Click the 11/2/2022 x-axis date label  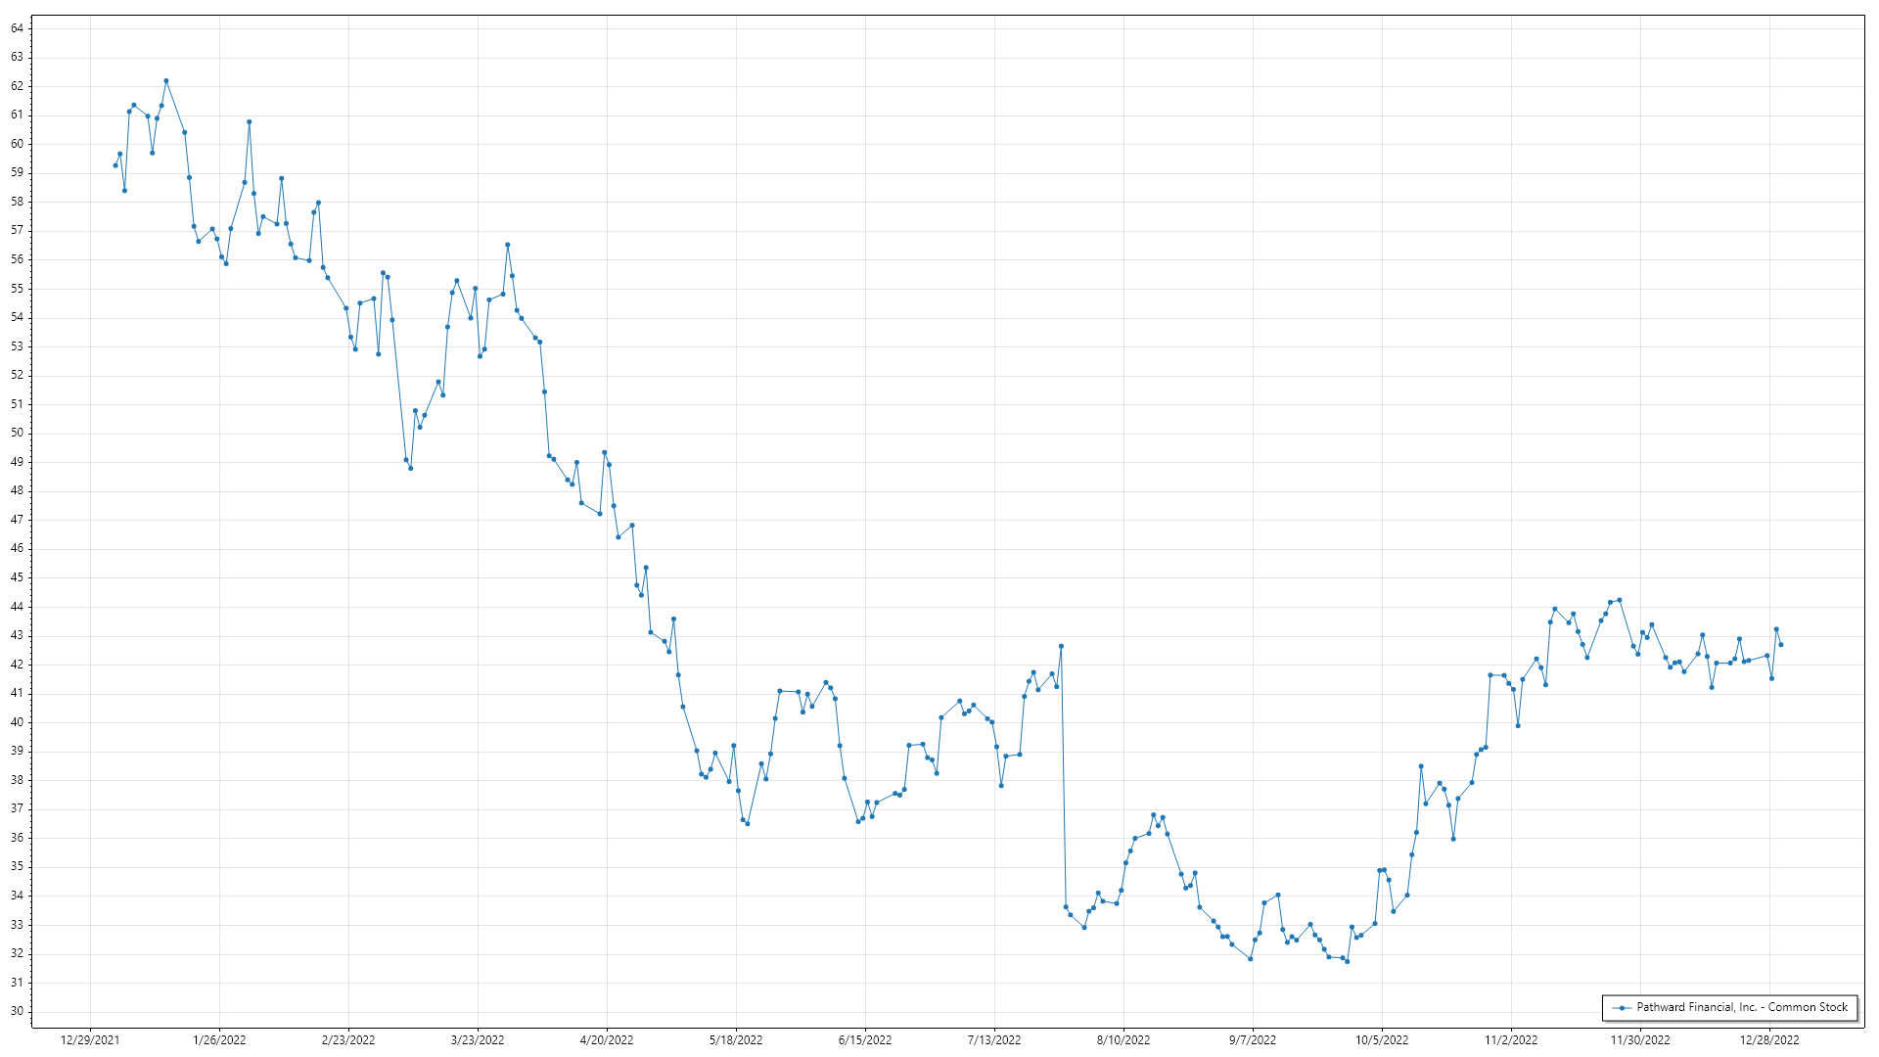tap(1511, 1039)
